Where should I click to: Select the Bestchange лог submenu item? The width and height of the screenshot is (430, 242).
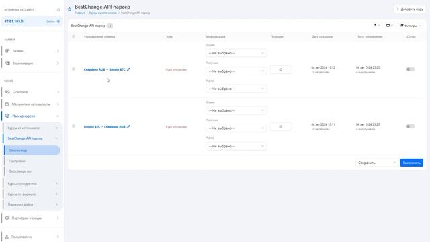[x=32, y=171]
